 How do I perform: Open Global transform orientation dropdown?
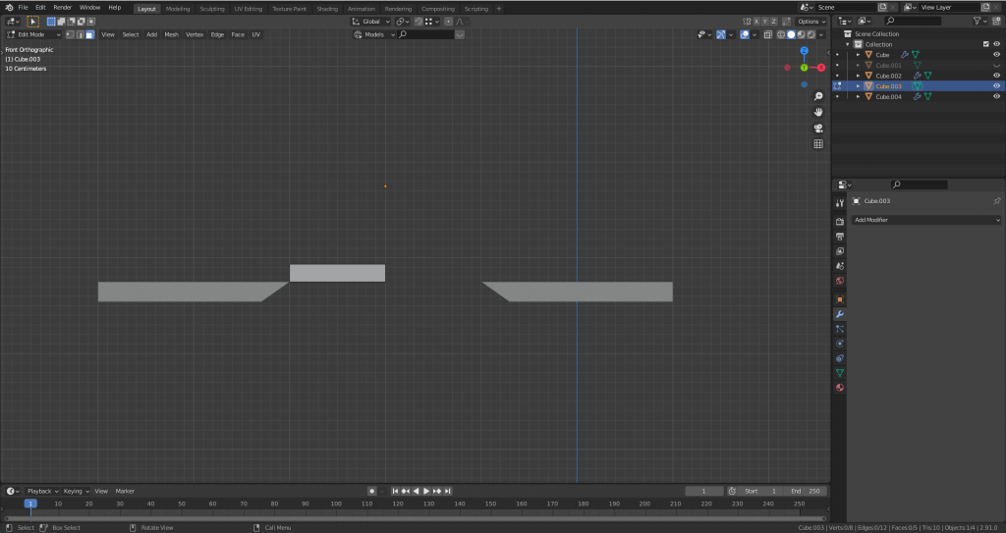pyautogui.click(x=370, y=22)
